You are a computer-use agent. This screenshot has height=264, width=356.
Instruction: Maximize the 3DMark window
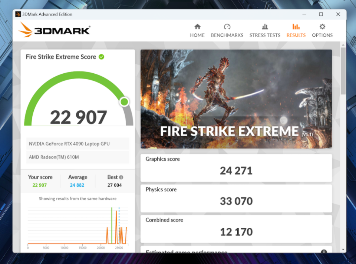pos(321,14)
